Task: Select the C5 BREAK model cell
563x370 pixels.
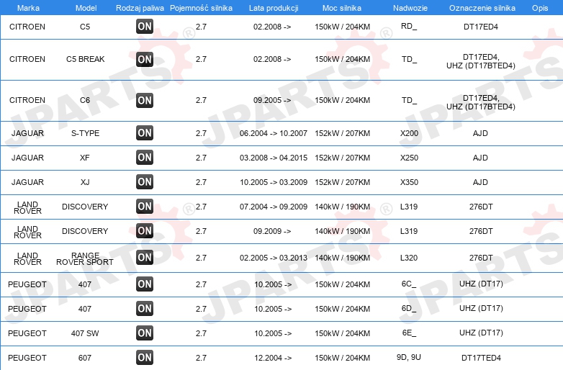Action: 86,59
